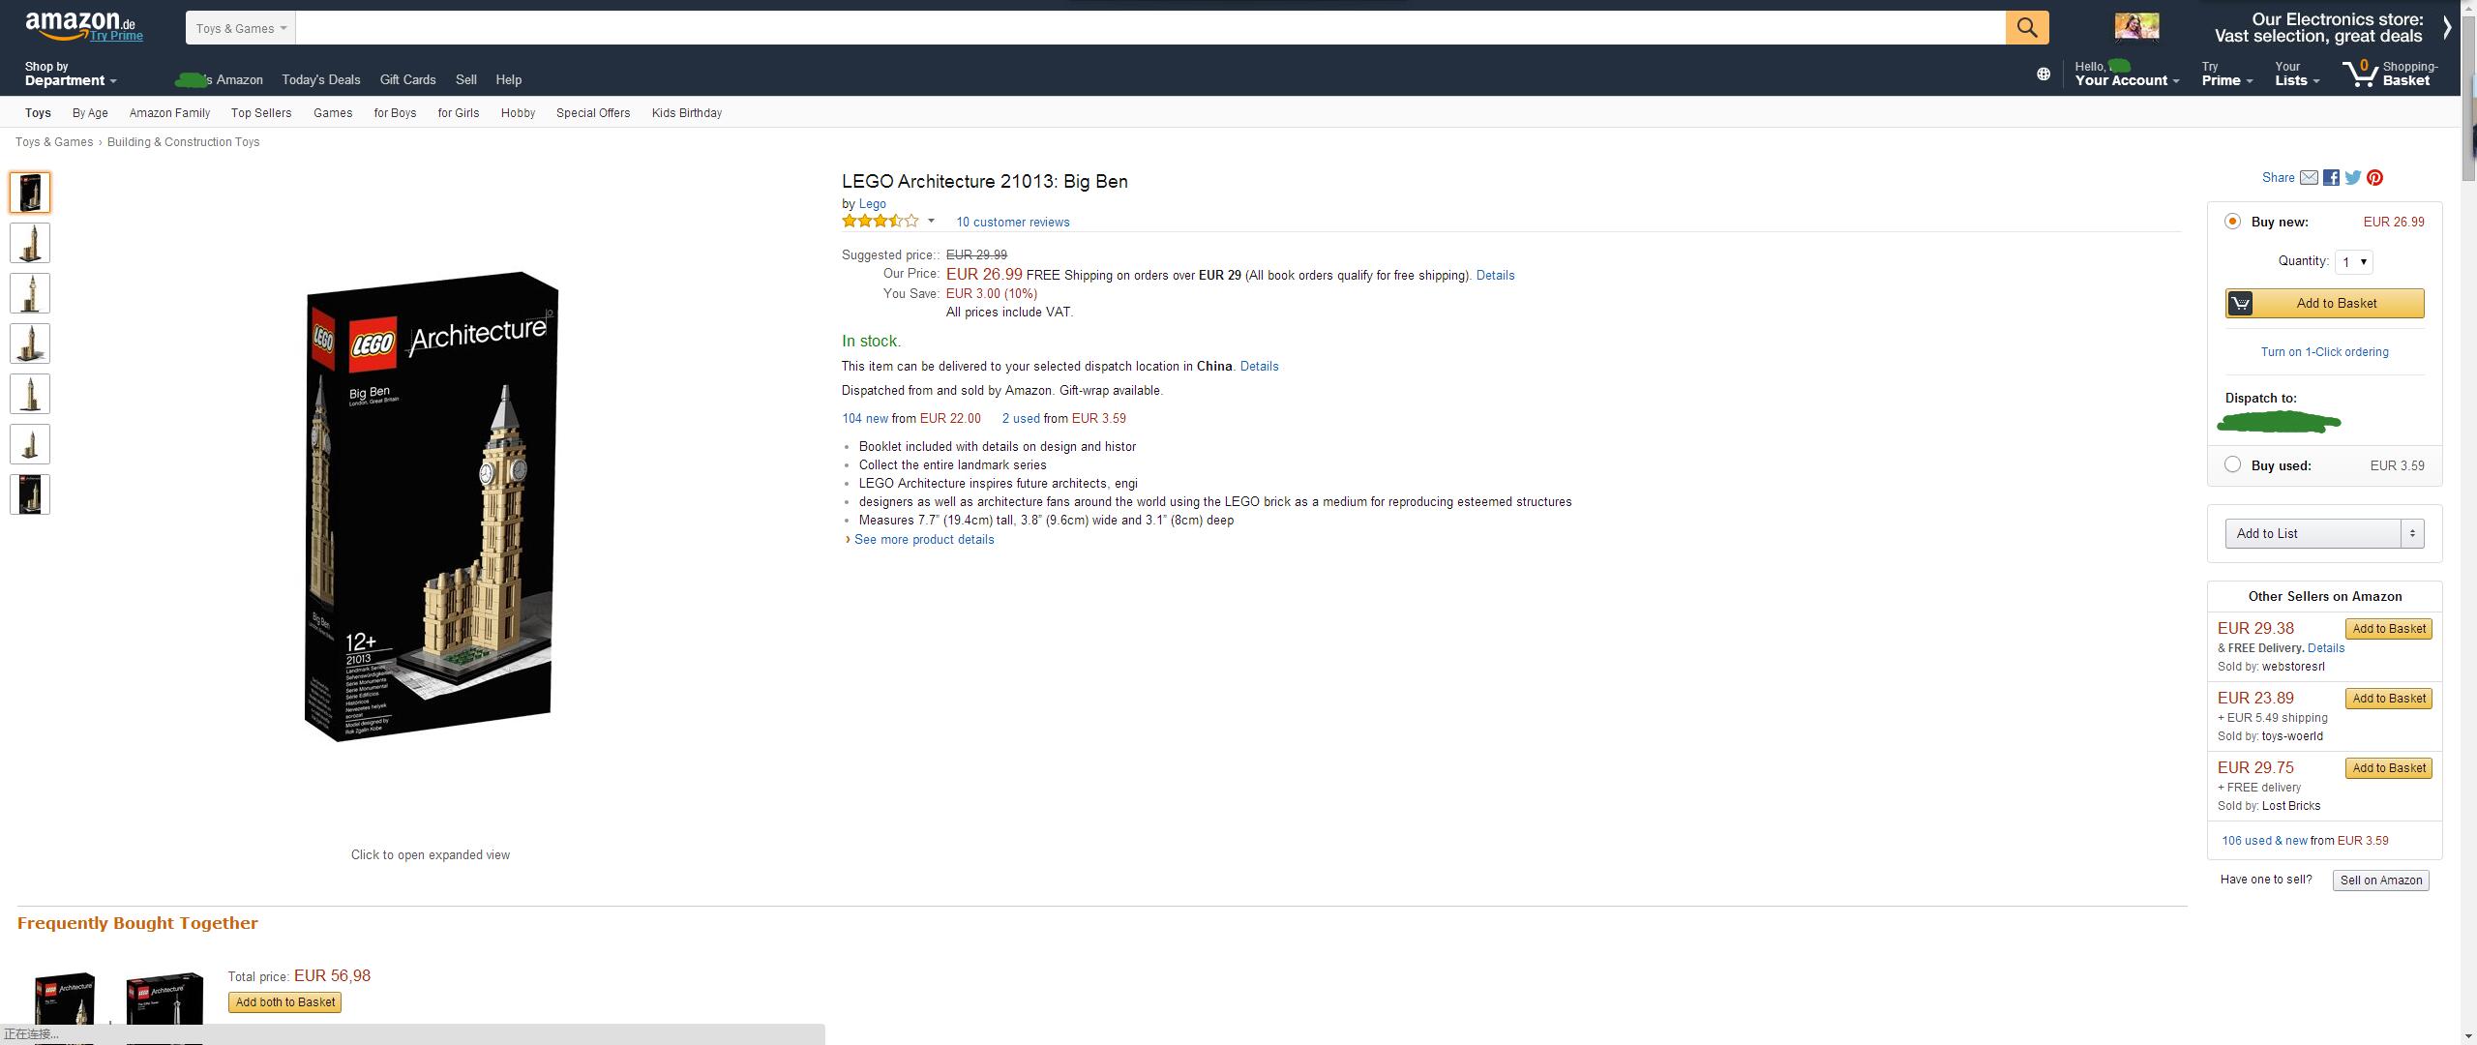Go to Top Sellers tab

tap(260, 113)
